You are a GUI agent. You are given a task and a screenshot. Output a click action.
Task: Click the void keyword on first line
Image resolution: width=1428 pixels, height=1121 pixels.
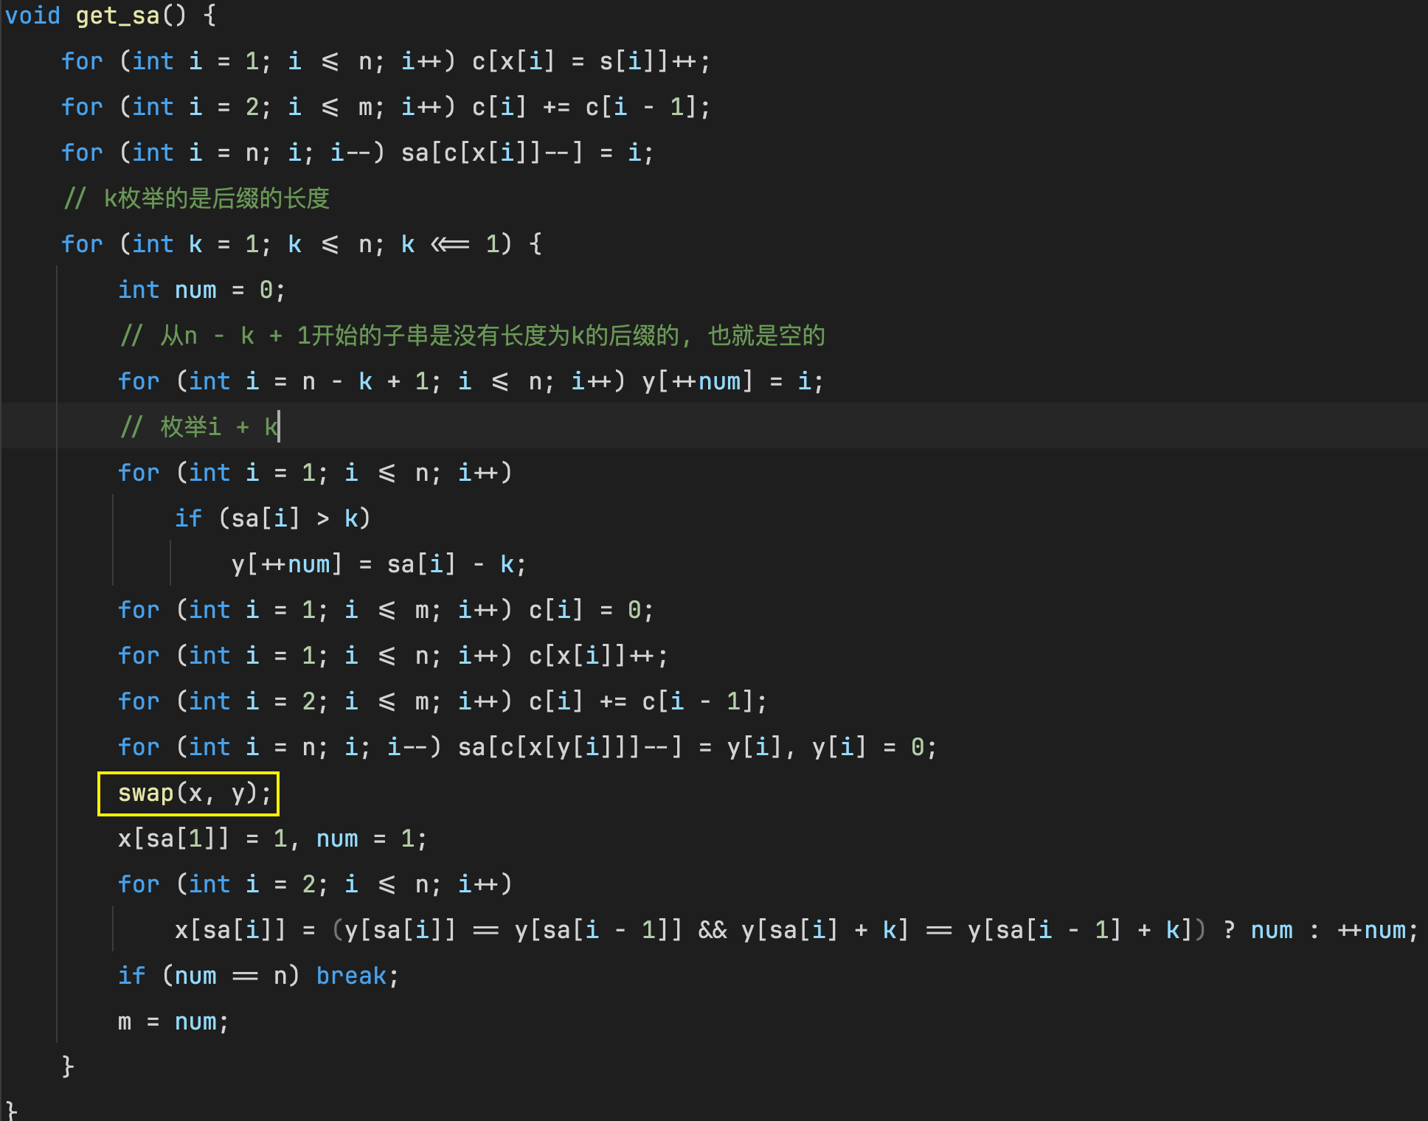coord(32,15)
